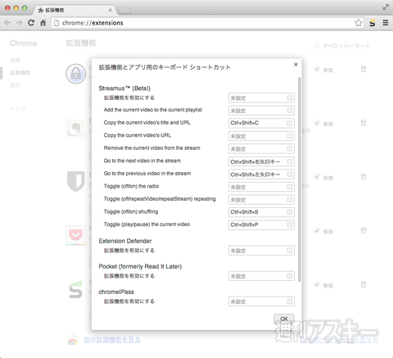This screenshot has width=393, height=358.
Task: Open 拡張機能 in Chrome sidebar
Action: 20,73
